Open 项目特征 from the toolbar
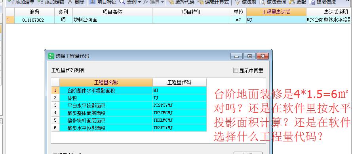Viewport: 352px width, 154px height. 103,2
